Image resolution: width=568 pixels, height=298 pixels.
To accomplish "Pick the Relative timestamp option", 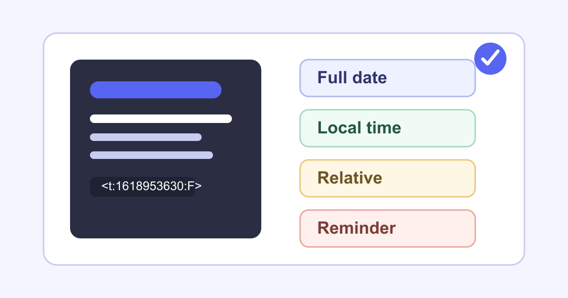I will click(x=387, y=178).
